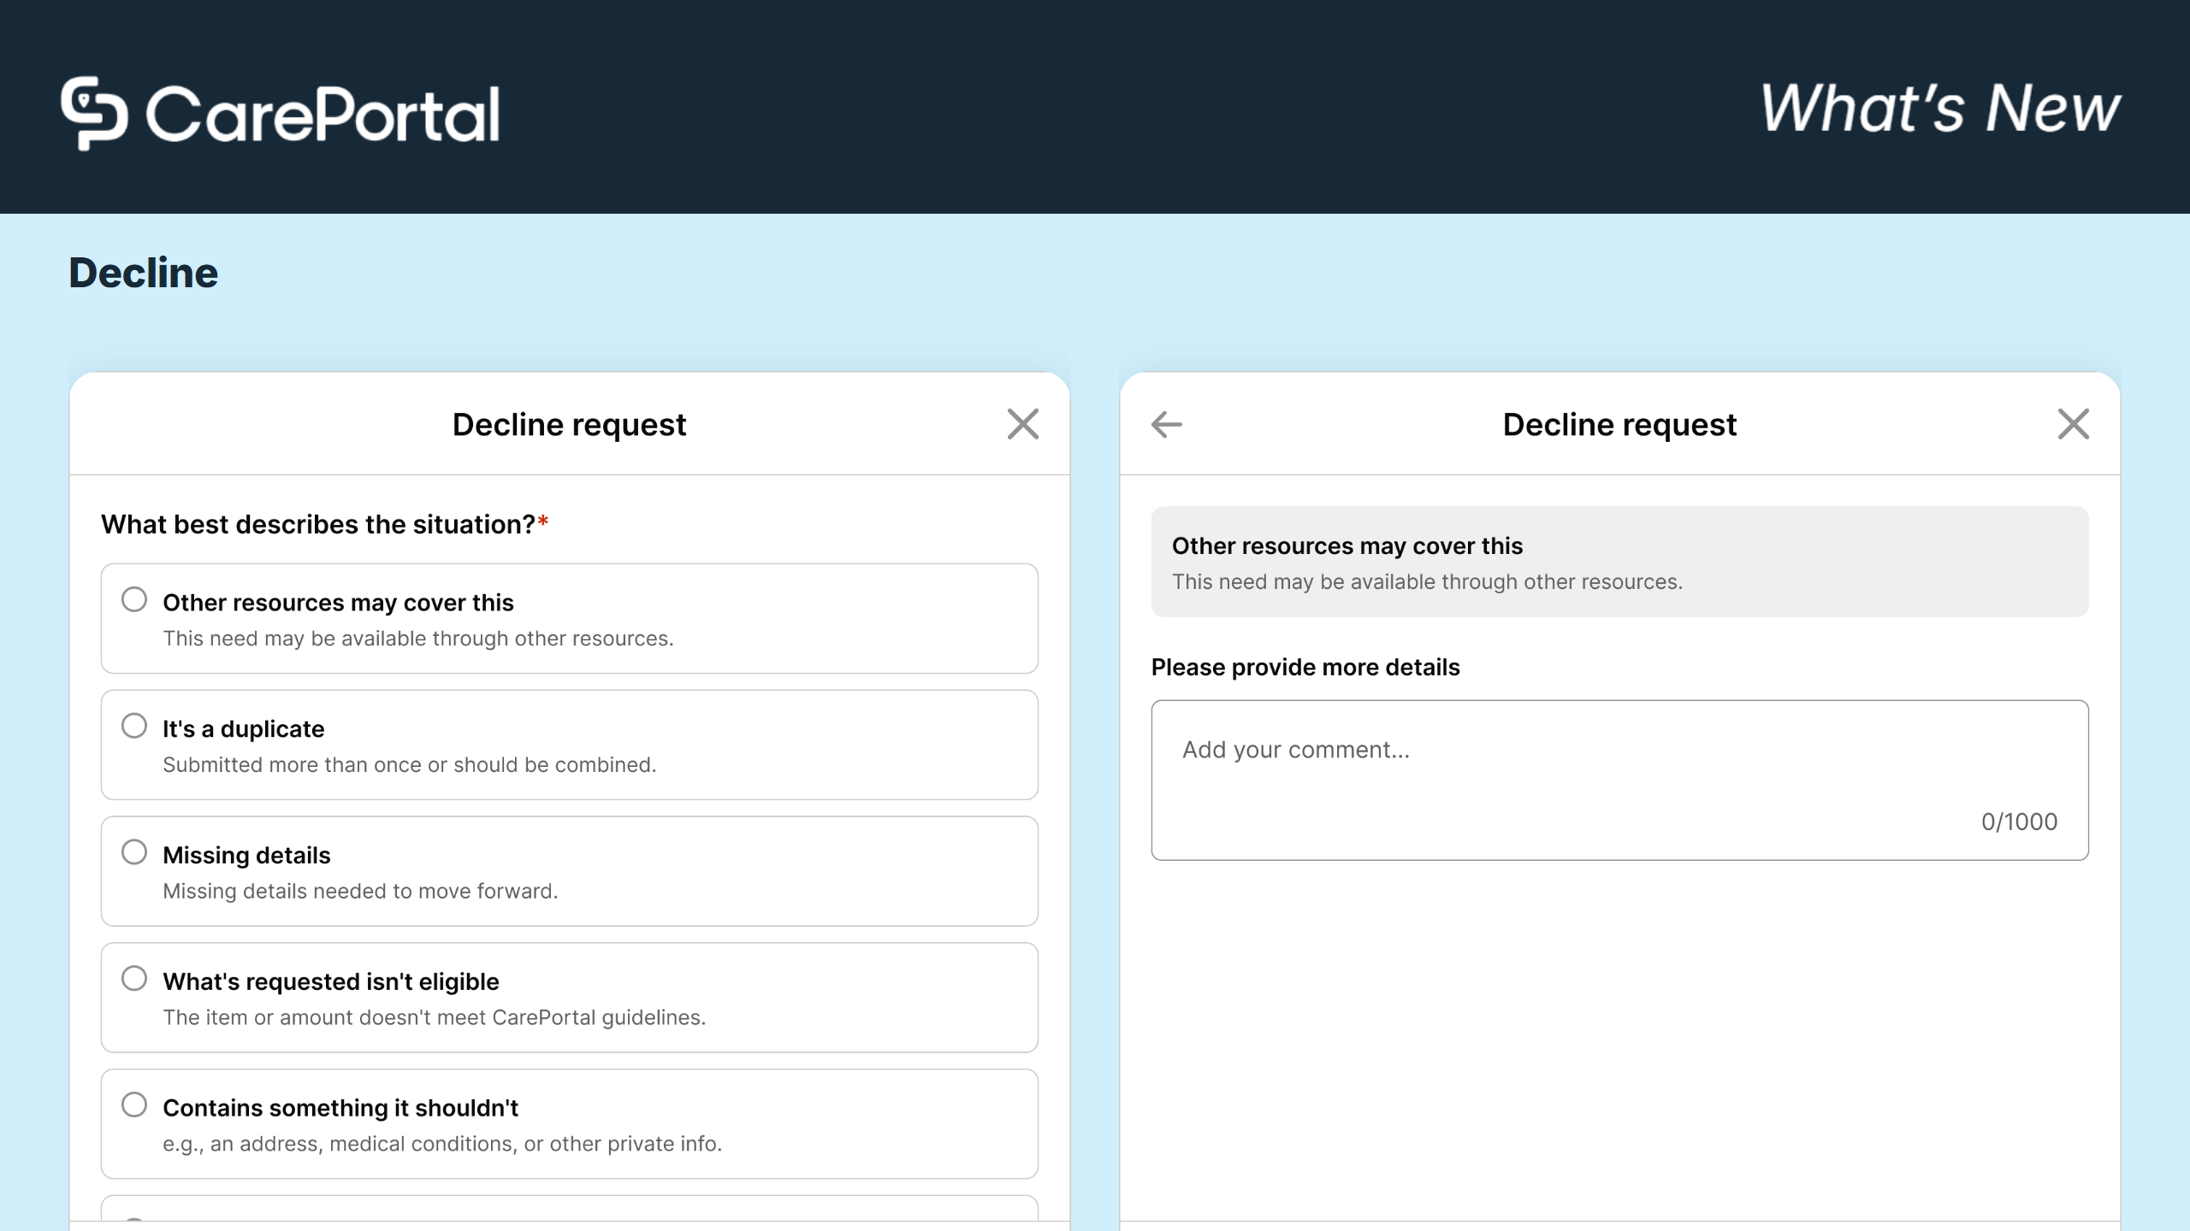Close the left Decline request dialog
2190x1231 pixels.
click(x=1023, y=424)
